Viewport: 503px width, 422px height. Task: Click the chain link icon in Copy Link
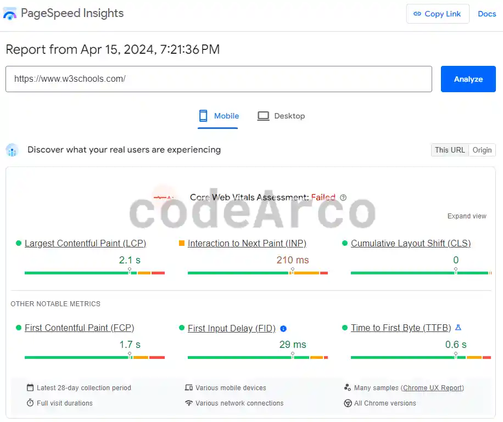417,14
